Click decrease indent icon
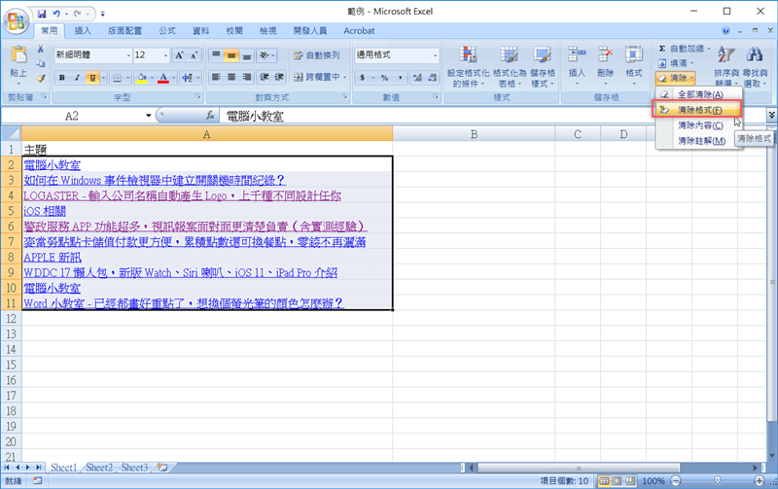The width and height of the screenshot is (778, 489). click(x=265, y=77)
